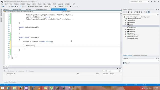Collapse the MainViewModel constructor outline box
160x90 pixels.
tap(11, 27)
